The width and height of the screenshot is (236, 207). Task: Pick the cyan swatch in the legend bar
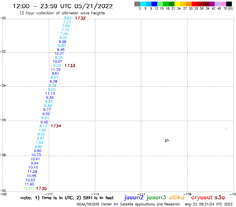(x=143, y=4)
